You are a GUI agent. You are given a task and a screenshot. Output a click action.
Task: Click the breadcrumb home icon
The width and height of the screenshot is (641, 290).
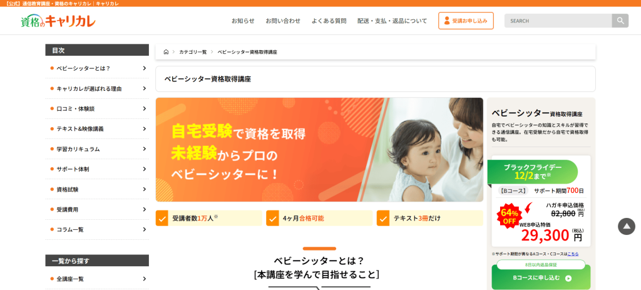click(166, 52)
